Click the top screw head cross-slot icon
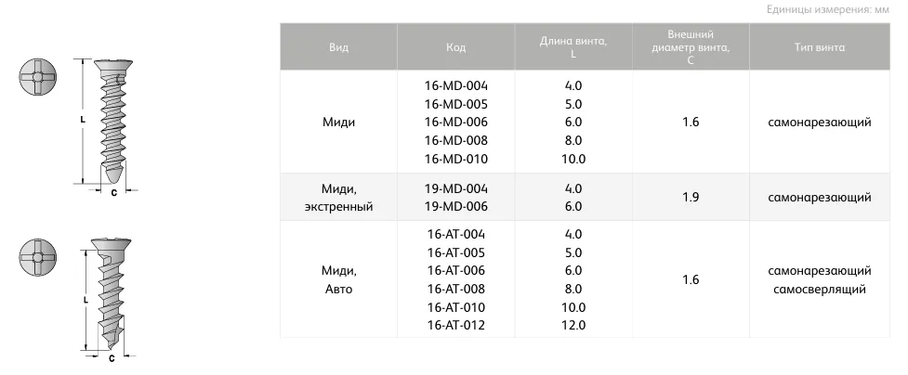 click(39, 76)
